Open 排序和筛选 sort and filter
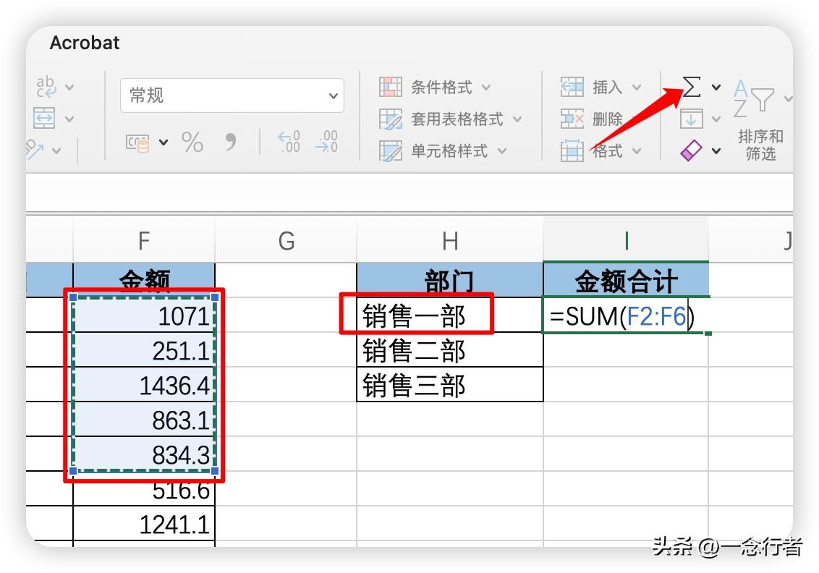 click(x=760, y=145)
